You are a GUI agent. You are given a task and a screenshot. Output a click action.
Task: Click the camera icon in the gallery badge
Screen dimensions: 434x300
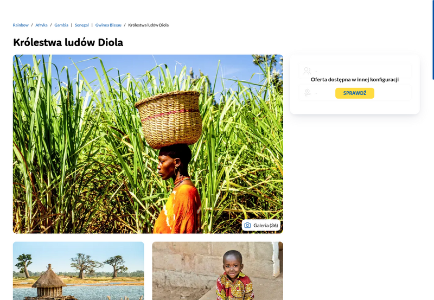(x=247, y=225)
